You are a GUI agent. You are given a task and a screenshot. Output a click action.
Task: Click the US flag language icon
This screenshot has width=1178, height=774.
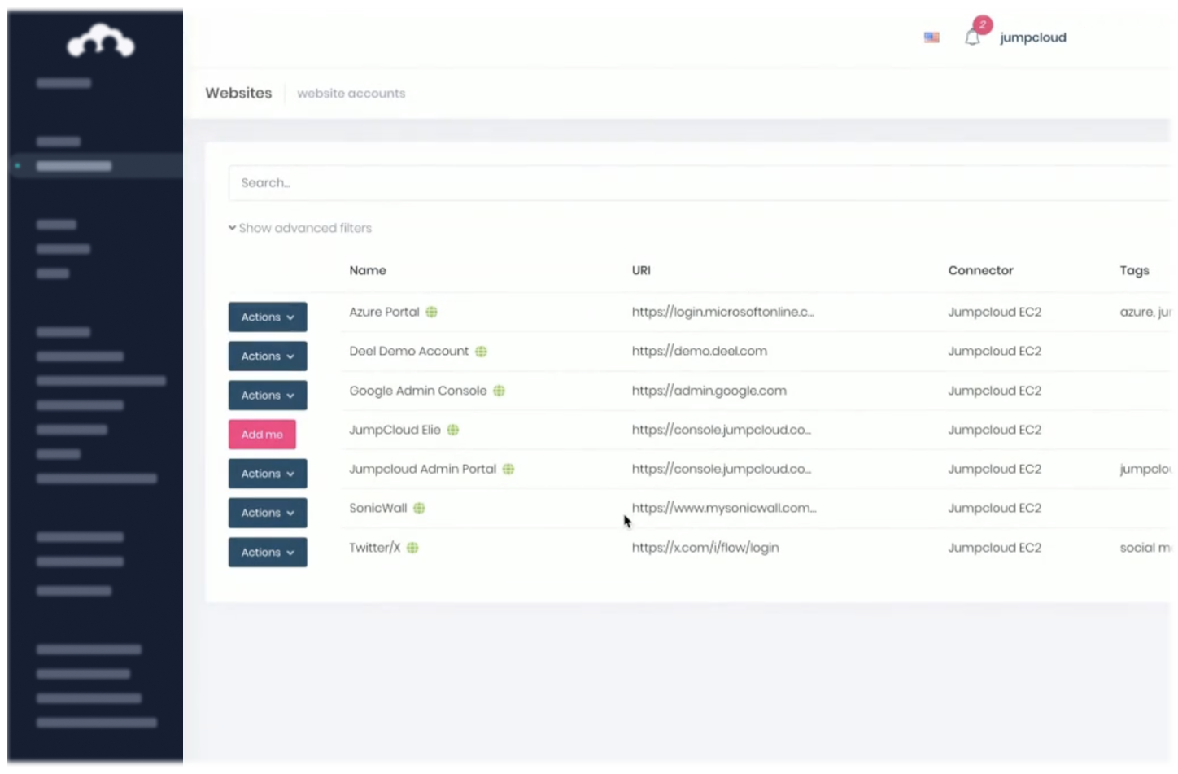931,37
